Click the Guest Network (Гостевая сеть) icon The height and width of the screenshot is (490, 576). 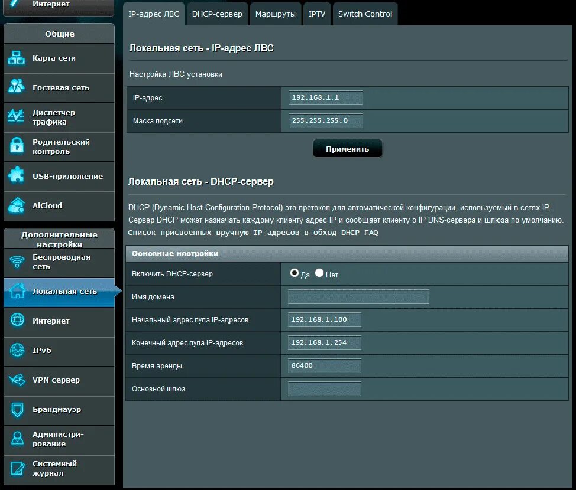17,87
